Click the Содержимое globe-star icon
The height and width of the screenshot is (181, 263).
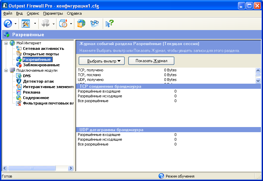coord(18,98)
